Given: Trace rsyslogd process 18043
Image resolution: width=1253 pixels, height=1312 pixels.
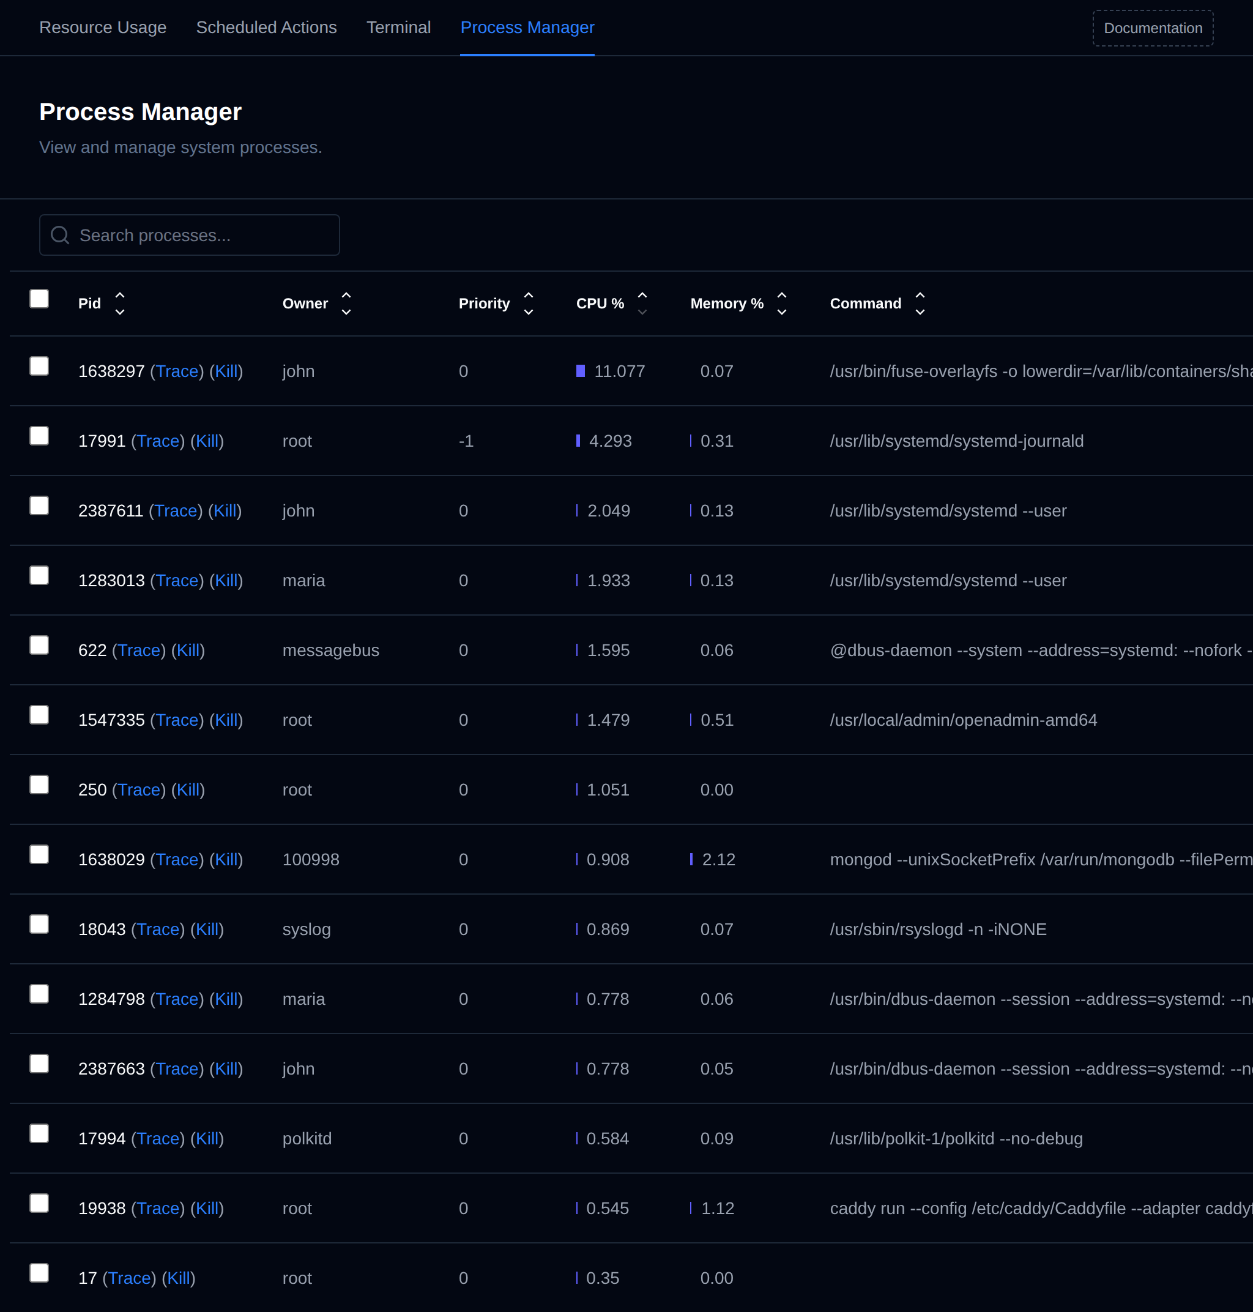Looking at the screenshot, I should 158,930.
